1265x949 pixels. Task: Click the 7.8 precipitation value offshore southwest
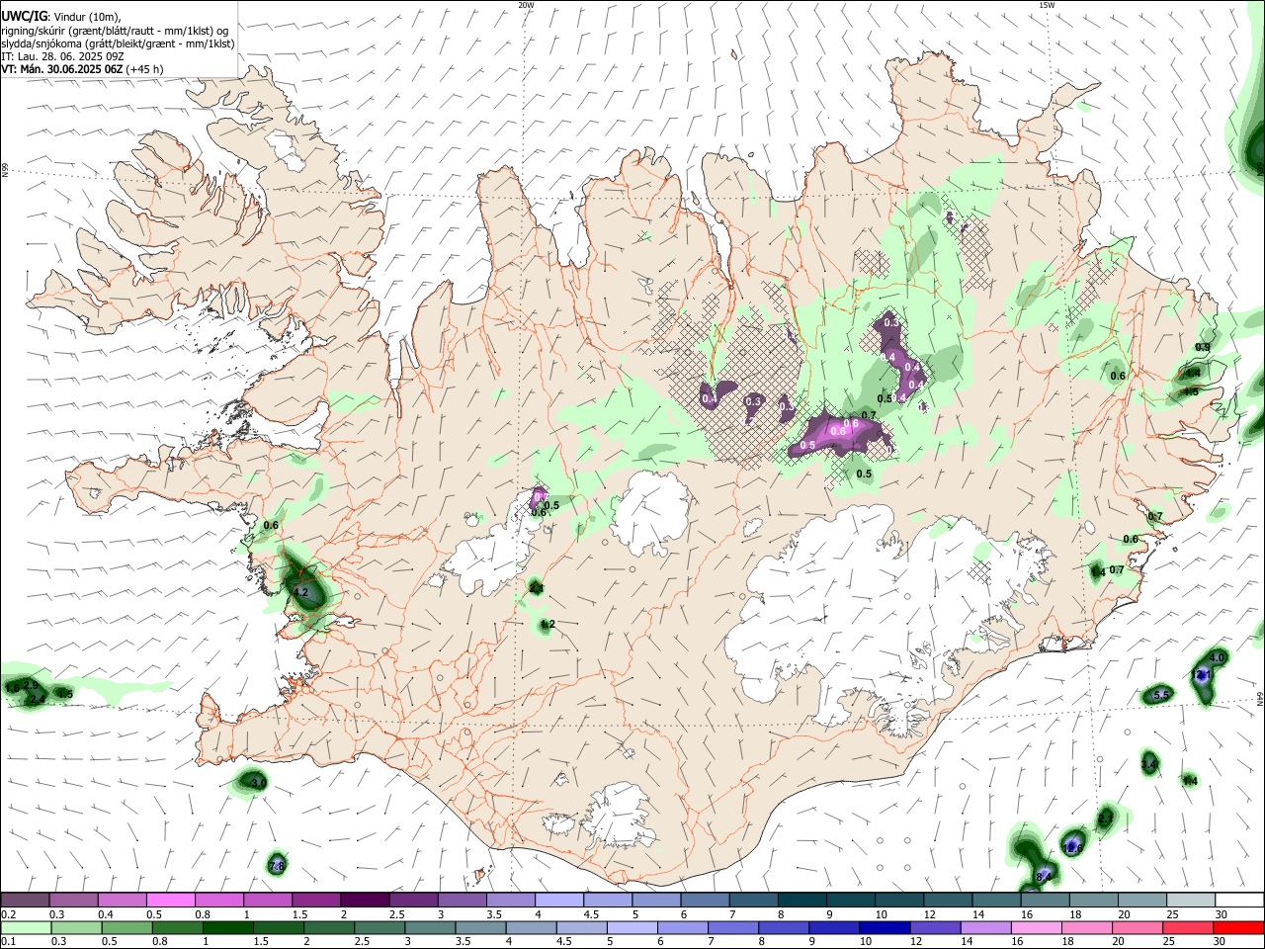pyautogui.click(x=277, y=866)
